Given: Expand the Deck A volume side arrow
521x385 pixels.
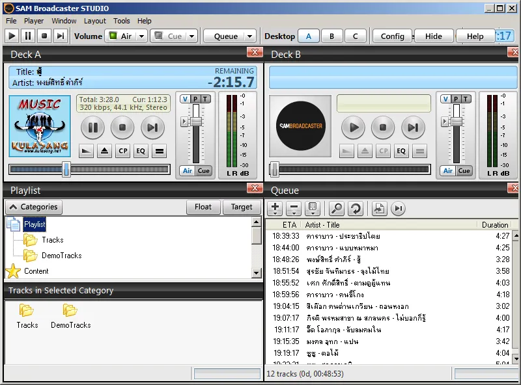Looking at the screenshot, I should coord(184,122).
